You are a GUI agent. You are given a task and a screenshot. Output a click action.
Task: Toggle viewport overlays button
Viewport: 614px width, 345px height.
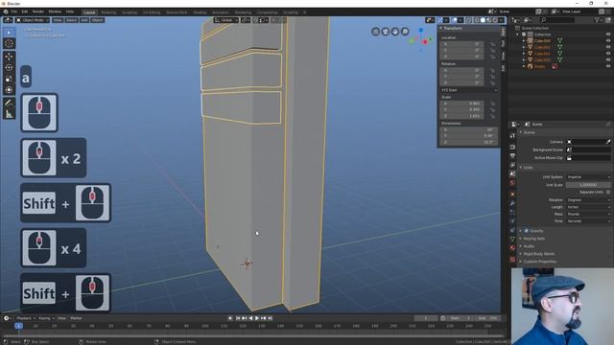pos(454,20)
